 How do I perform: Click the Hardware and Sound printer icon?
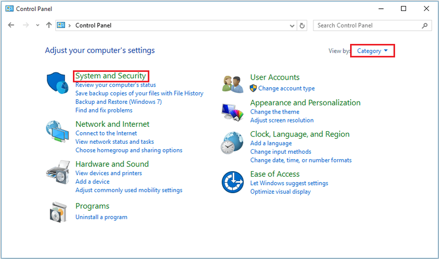tap(58, 172)
